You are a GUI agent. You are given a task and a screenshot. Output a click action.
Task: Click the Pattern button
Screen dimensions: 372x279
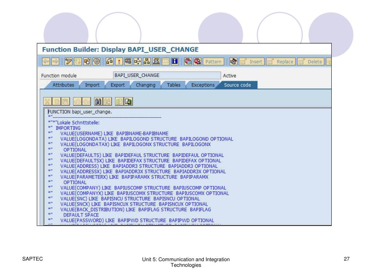[x=213, y=62]
